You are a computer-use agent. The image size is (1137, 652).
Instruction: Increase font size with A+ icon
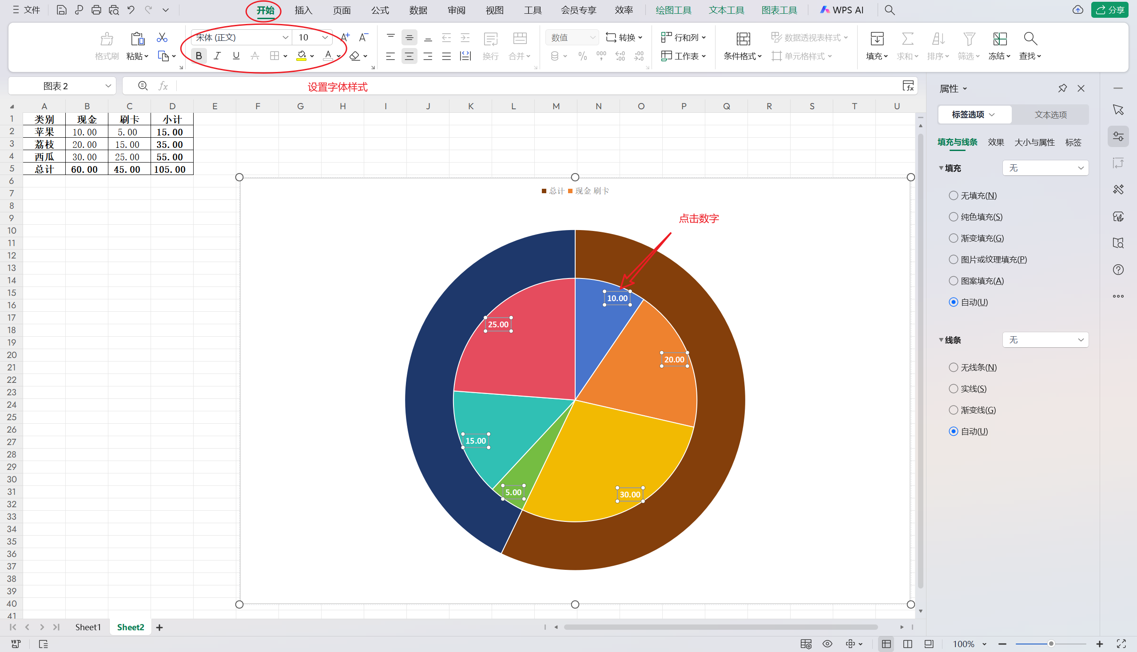click(x=345, y=37)
